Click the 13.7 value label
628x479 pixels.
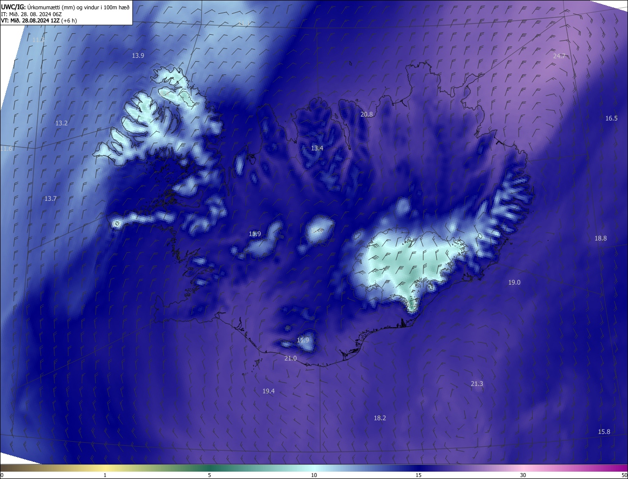coord(51,199)
